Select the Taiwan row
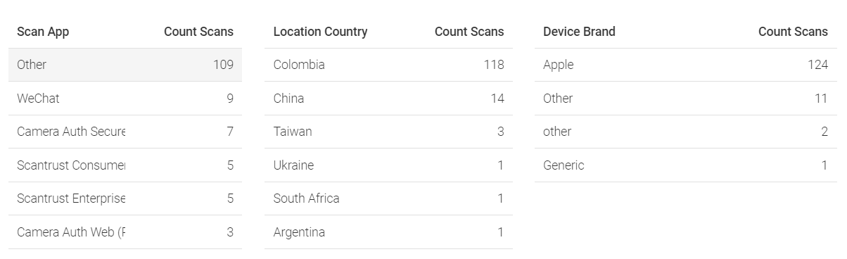 pyautogui.click(x=388, y=132)
